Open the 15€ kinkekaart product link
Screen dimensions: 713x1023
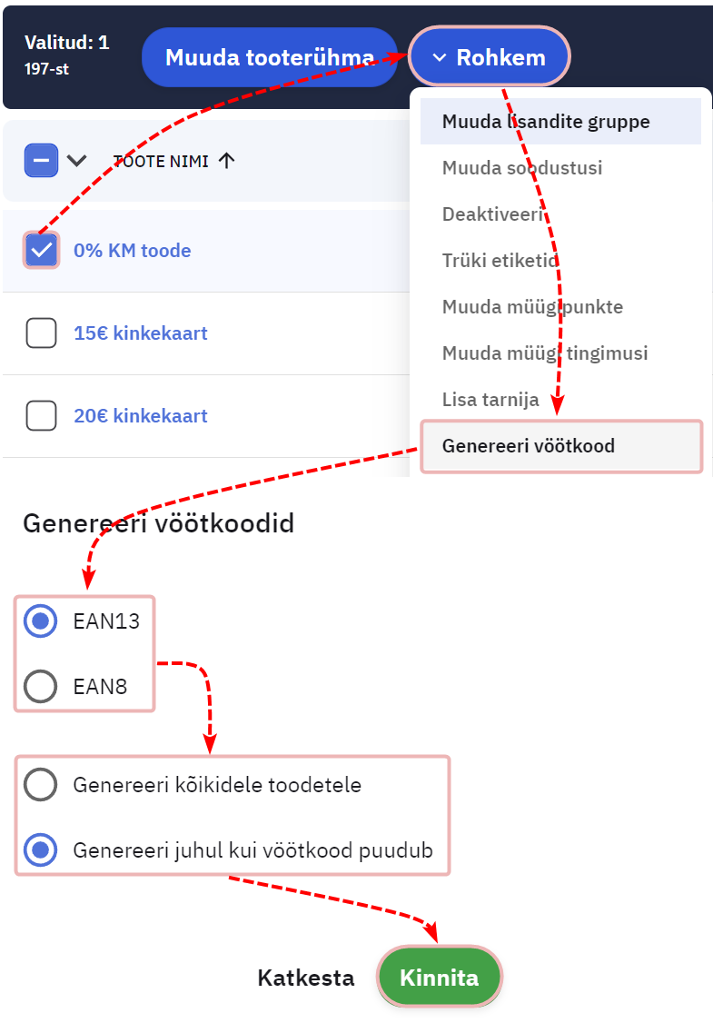140,333
